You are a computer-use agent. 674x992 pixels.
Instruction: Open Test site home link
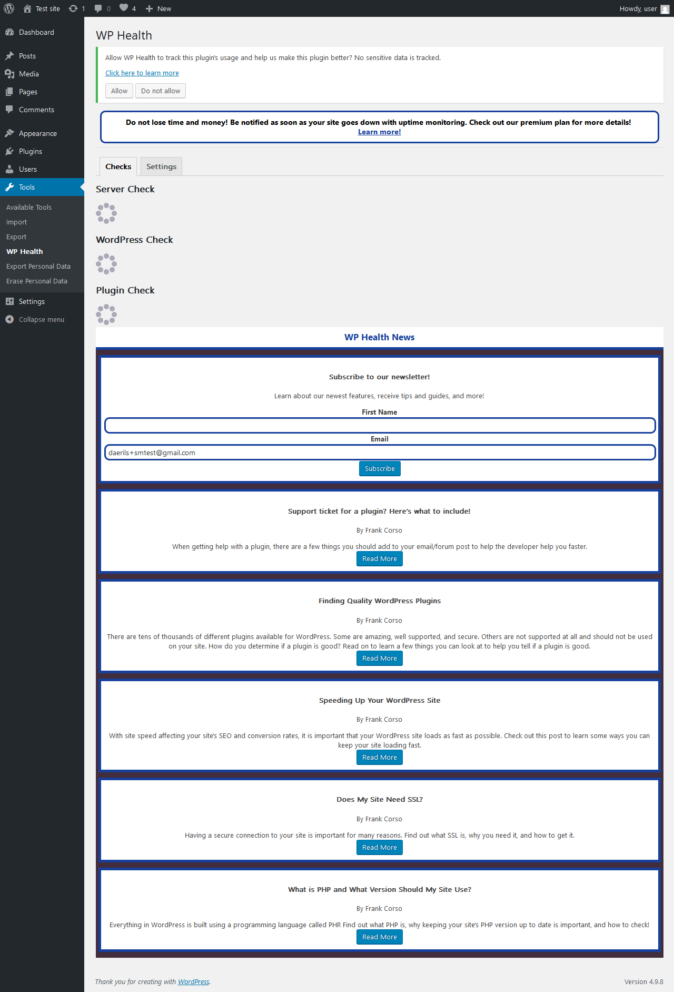42,8
